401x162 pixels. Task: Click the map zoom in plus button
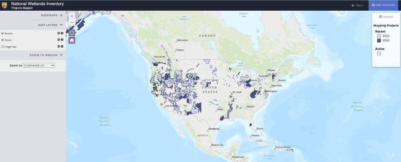[x=72, y=16]
